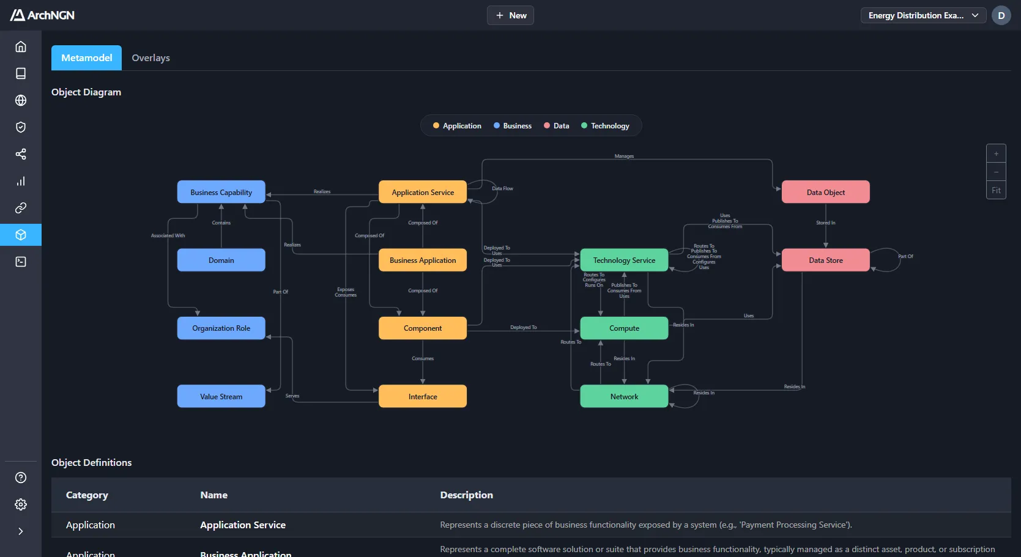
Task: Open the help question mark icon
Action: [x=21, y=478]
